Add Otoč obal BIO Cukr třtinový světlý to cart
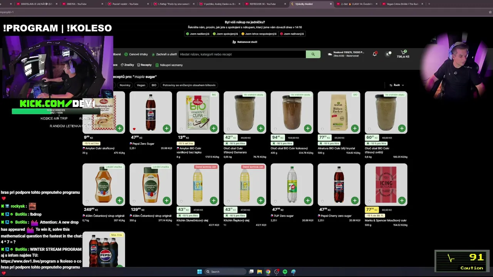This screenshot has width=493, height=277. 402,128
